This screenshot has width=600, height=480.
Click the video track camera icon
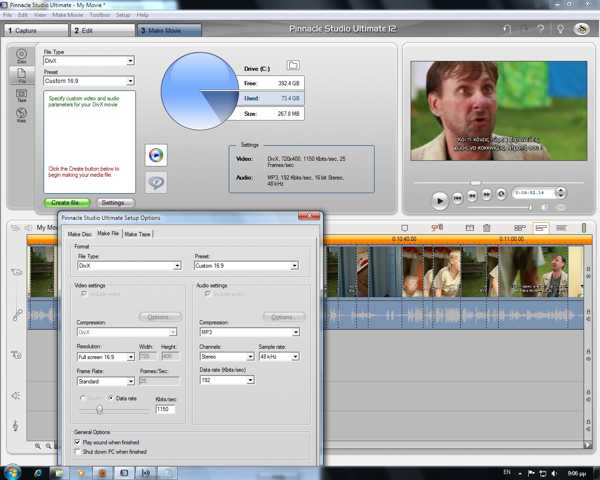coord(17,272)
